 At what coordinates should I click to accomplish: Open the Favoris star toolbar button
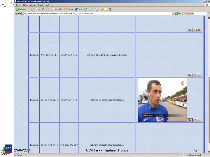coord(69,9)
